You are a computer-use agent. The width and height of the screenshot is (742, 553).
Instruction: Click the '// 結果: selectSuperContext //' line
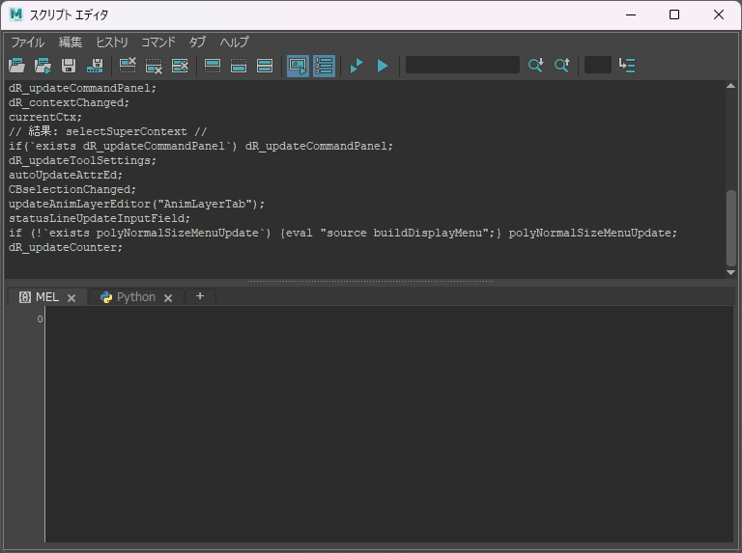tap(108, 131)
